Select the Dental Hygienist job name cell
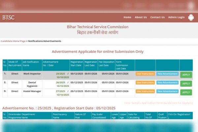The image size is (198, 132). tap(32, 84)
